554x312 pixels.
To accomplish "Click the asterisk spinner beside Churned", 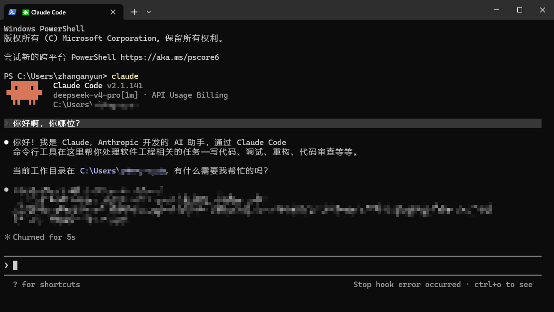I will pyautogui.click(x=7, y=237).
